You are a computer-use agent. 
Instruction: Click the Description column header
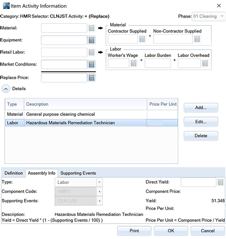point(85,104)
